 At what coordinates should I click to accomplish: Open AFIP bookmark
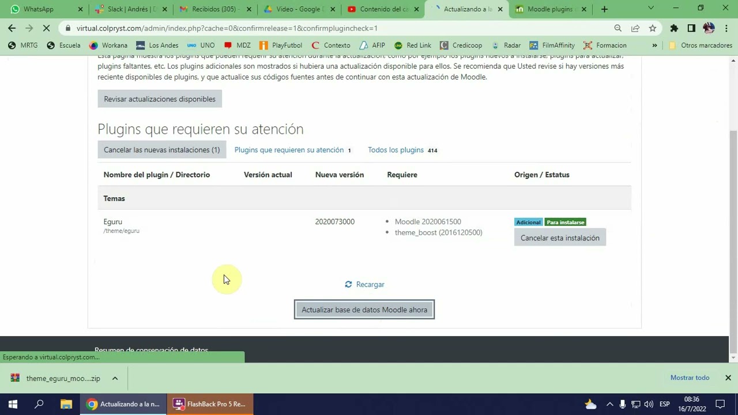[372, 46]
